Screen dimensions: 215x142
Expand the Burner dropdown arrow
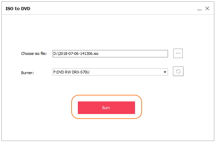[x=165, y=72]
